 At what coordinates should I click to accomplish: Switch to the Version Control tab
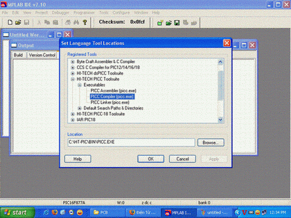point(42,55)
